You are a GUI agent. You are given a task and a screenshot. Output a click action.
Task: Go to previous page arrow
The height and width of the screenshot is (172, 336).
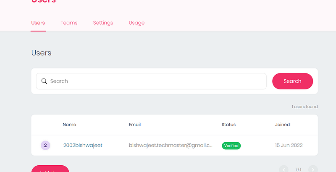284,169
